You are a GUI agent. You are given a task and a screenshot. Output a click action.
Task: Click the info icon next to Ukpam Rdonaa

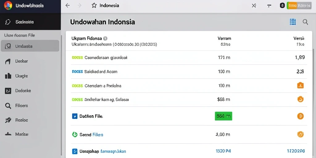105,38
